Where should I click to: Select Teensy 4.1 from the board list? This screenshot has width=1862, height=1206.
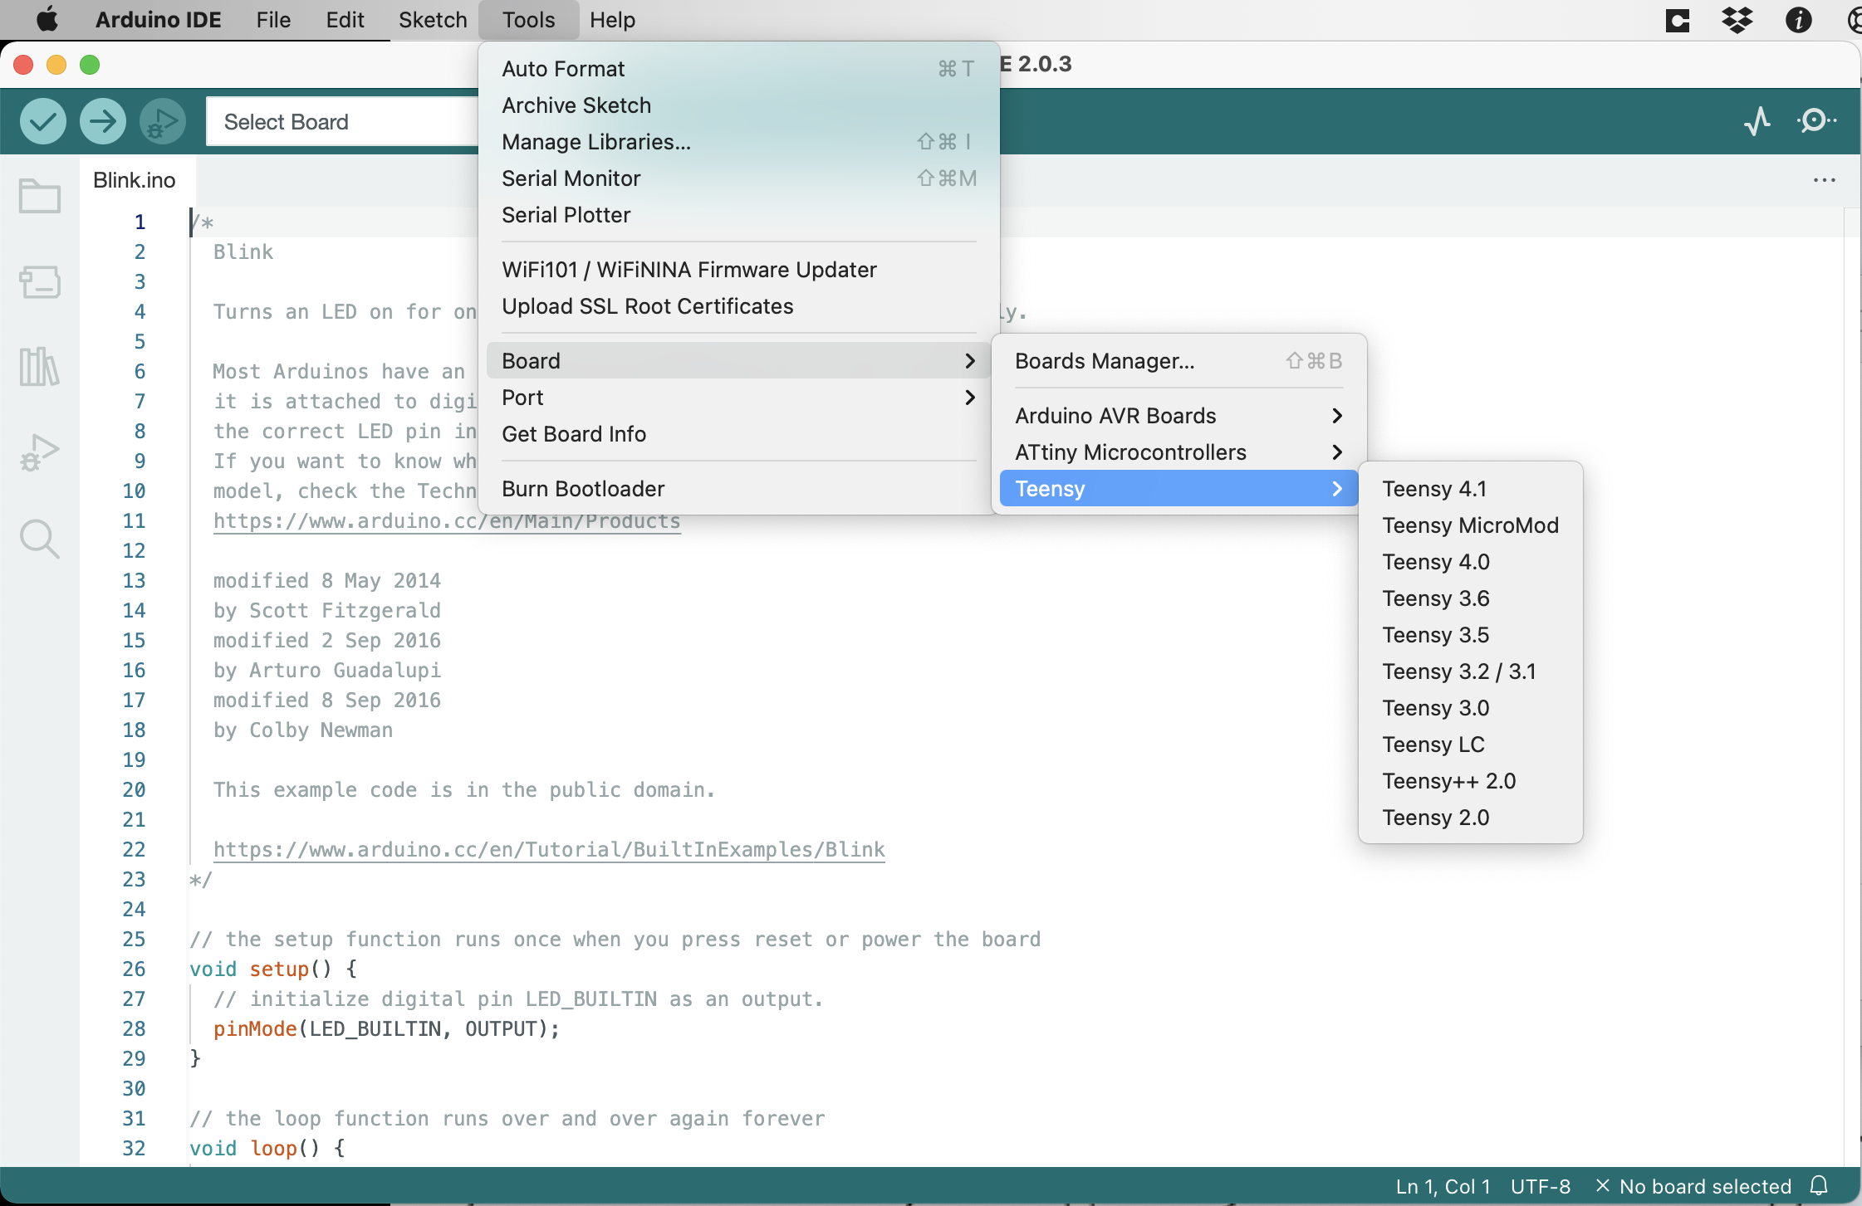(1435, 489)
